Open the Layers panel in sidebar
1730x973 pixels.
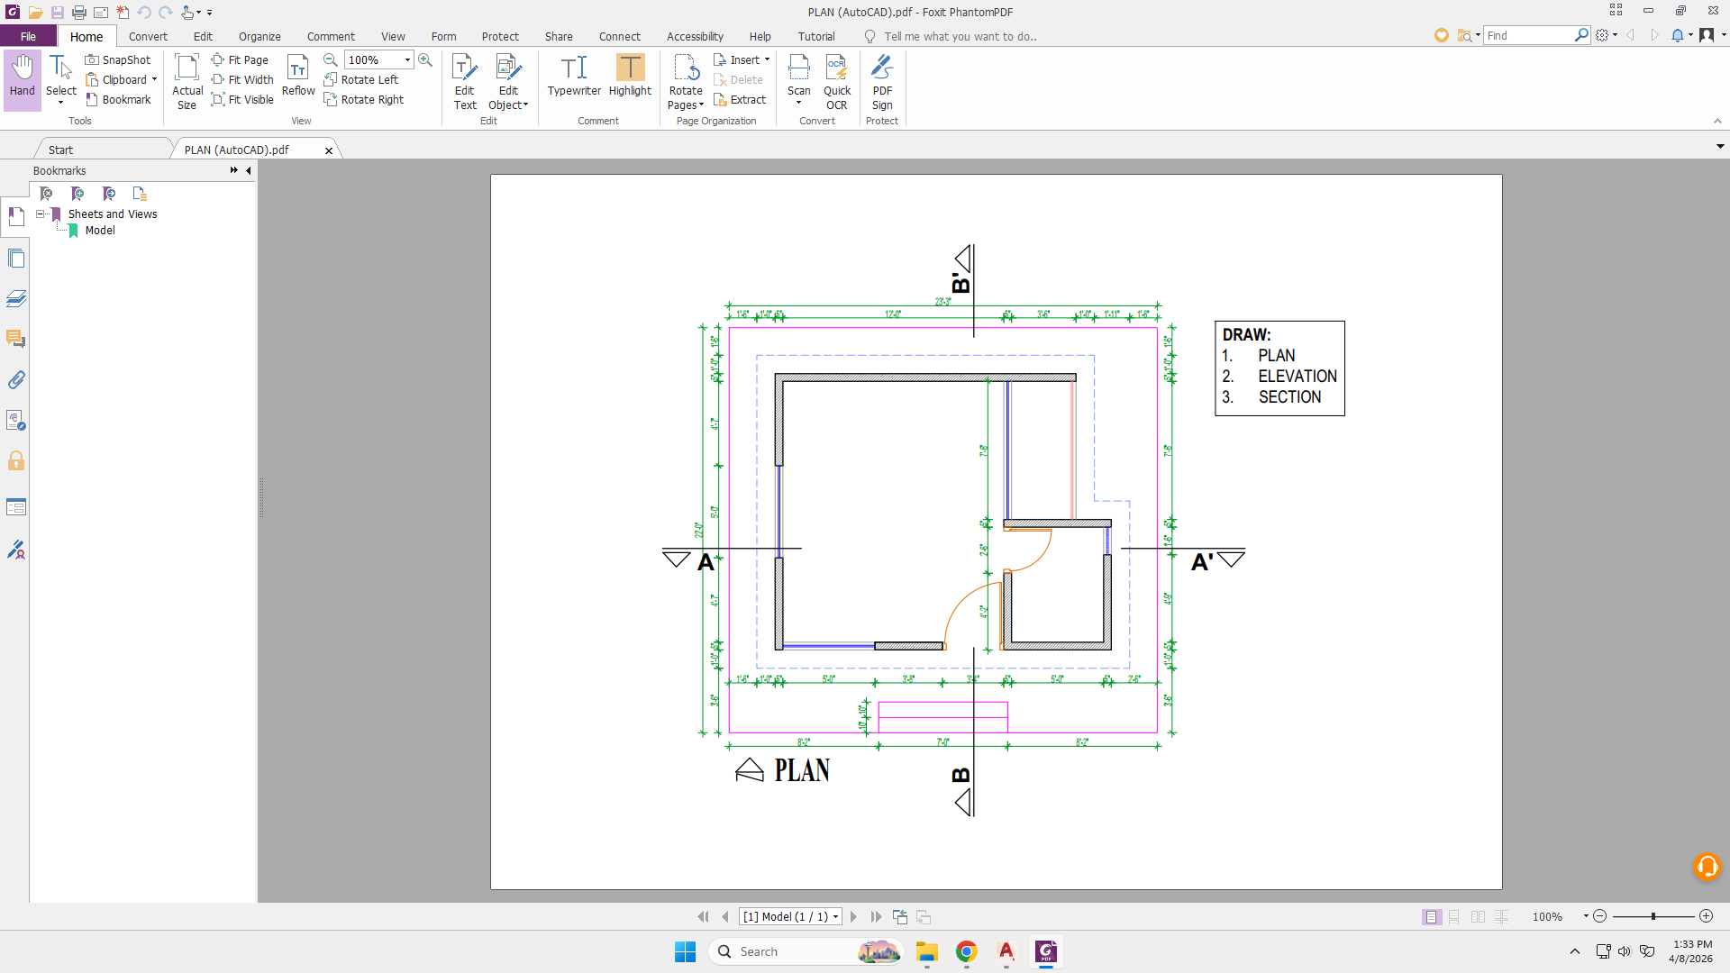point(16,299)
